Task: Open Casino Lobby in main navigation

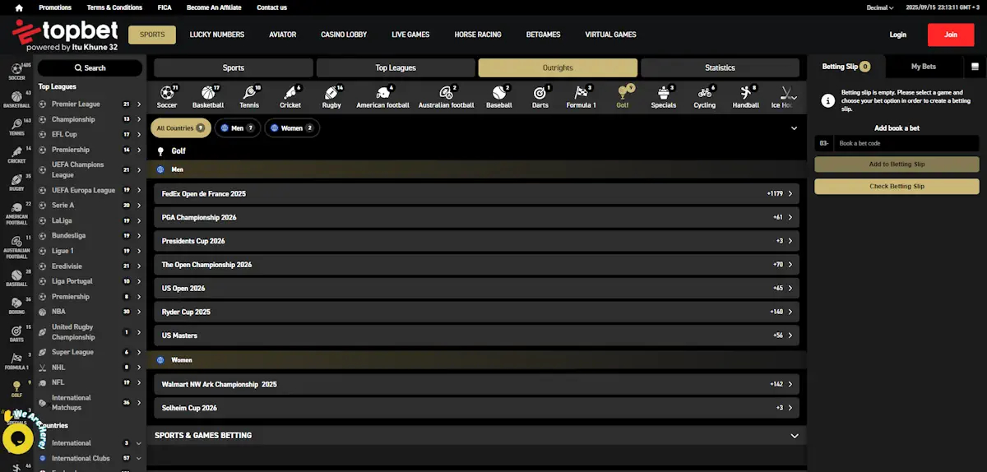Action: 344,35
